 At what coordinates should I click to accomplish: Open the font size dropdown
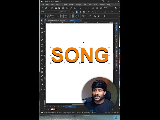(x=69, y=12)
